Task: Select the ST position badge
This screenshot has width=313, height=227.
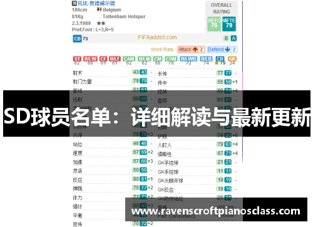Action: [x=77, y=59]
